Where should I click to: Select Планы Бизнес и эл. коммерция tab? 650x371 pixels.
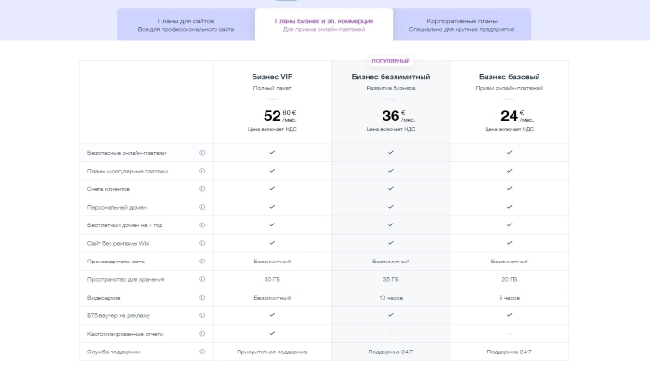tap(324, 25)
